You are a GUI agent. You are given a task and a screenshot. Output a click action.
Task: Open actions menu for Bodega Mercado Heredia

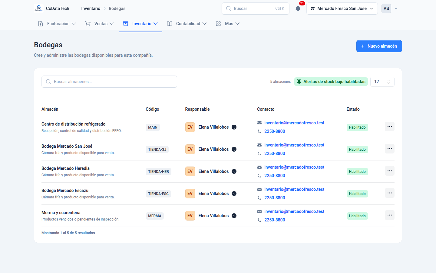point(390,171)
